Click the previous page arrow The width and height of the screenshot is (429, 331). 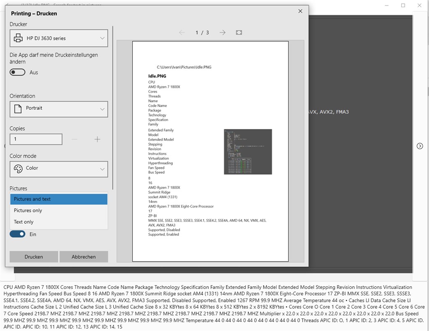point(182,32)
